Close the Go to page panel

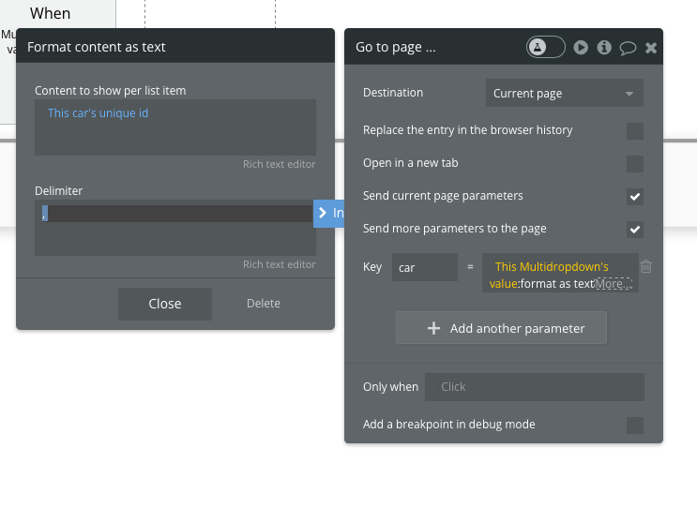[651, 47]
